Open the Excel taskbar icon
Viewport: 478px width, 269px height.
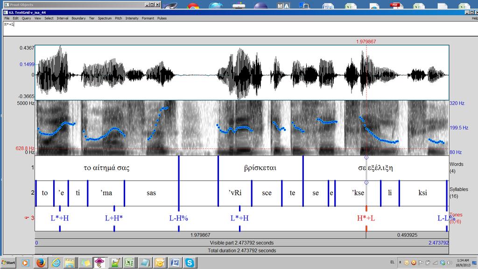coord(129,262)
